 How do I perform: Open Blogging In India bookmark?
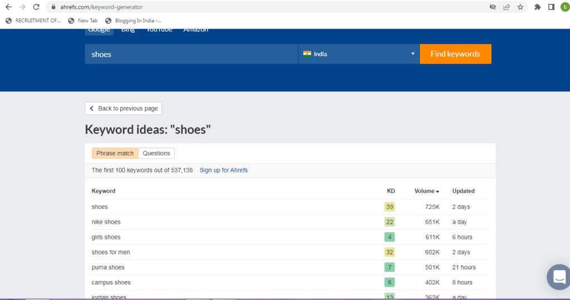[133, 21]
